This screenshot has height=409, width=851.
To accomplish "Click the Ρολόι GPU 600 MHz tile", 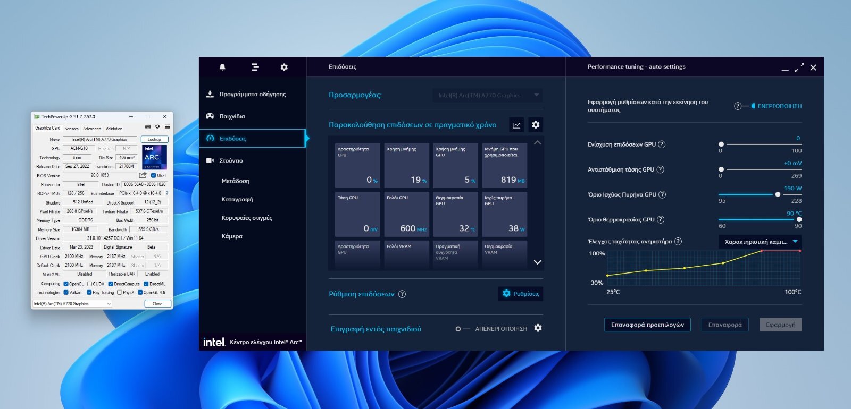I will coord(406,215).
